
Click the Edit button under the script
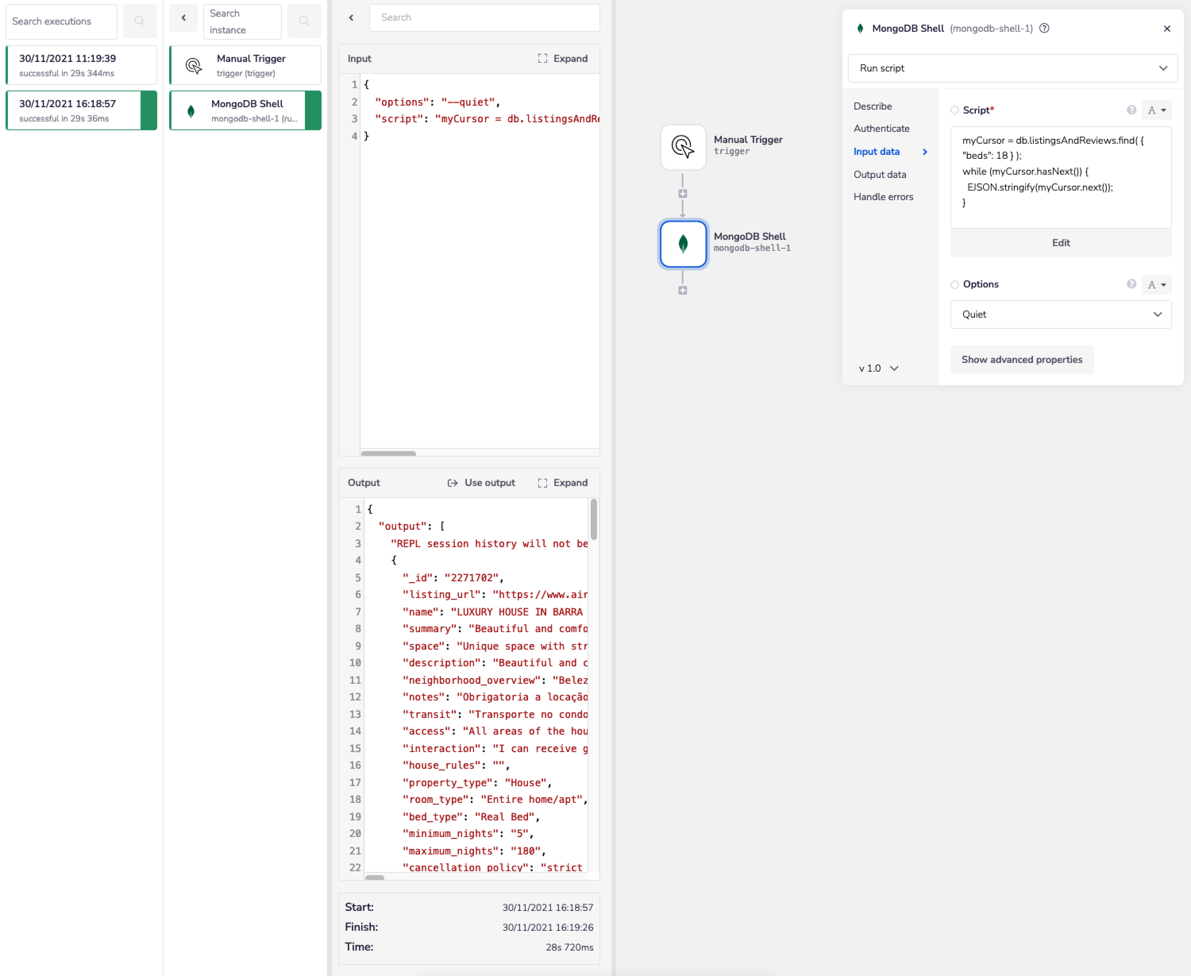tap(1061, 243)
